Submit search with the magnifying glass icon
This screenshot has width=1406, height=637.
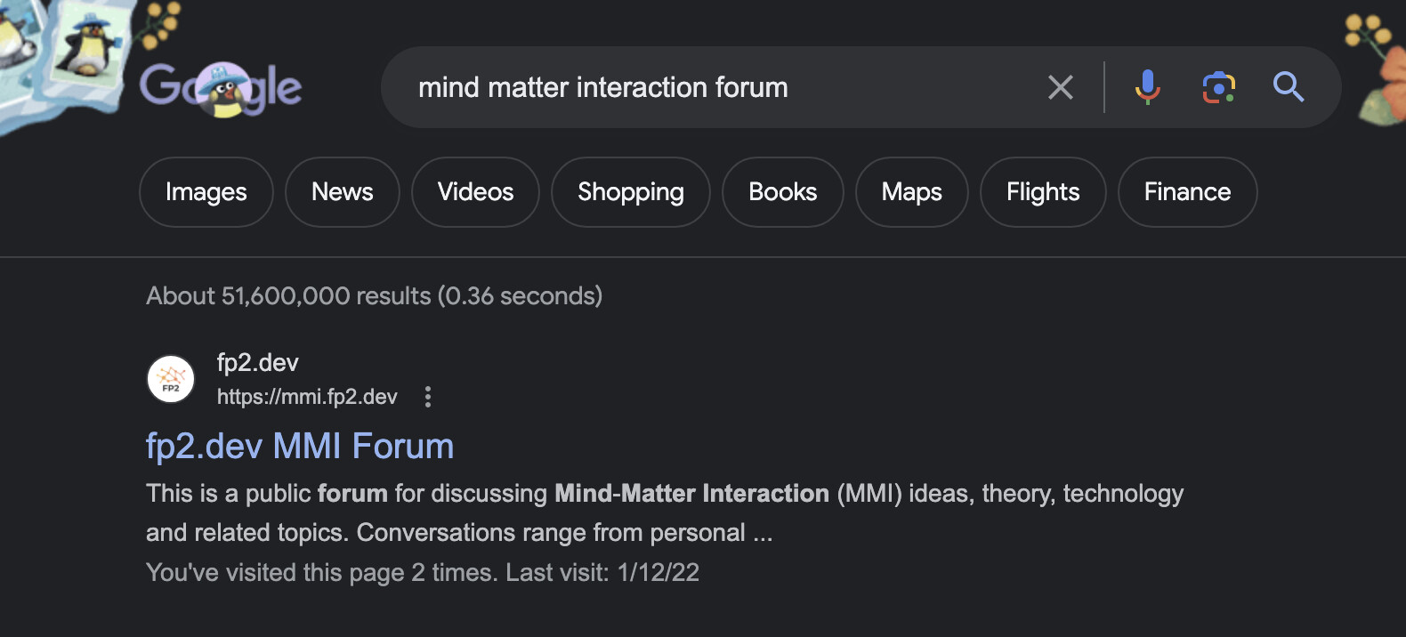[x=1288, y=87]
